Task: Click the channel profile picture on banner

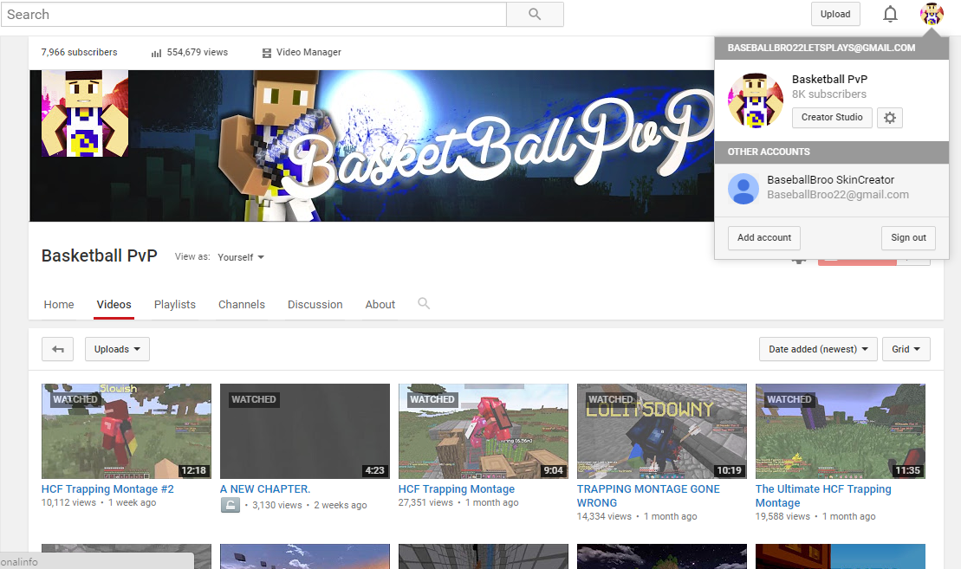Action: [85, 113]
